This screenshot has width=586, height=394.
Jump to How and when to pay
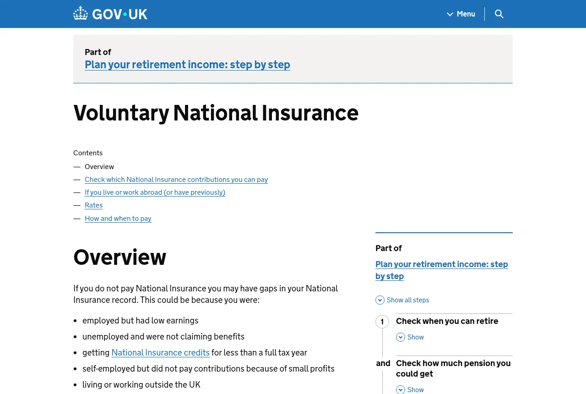[x=118, y=219]
